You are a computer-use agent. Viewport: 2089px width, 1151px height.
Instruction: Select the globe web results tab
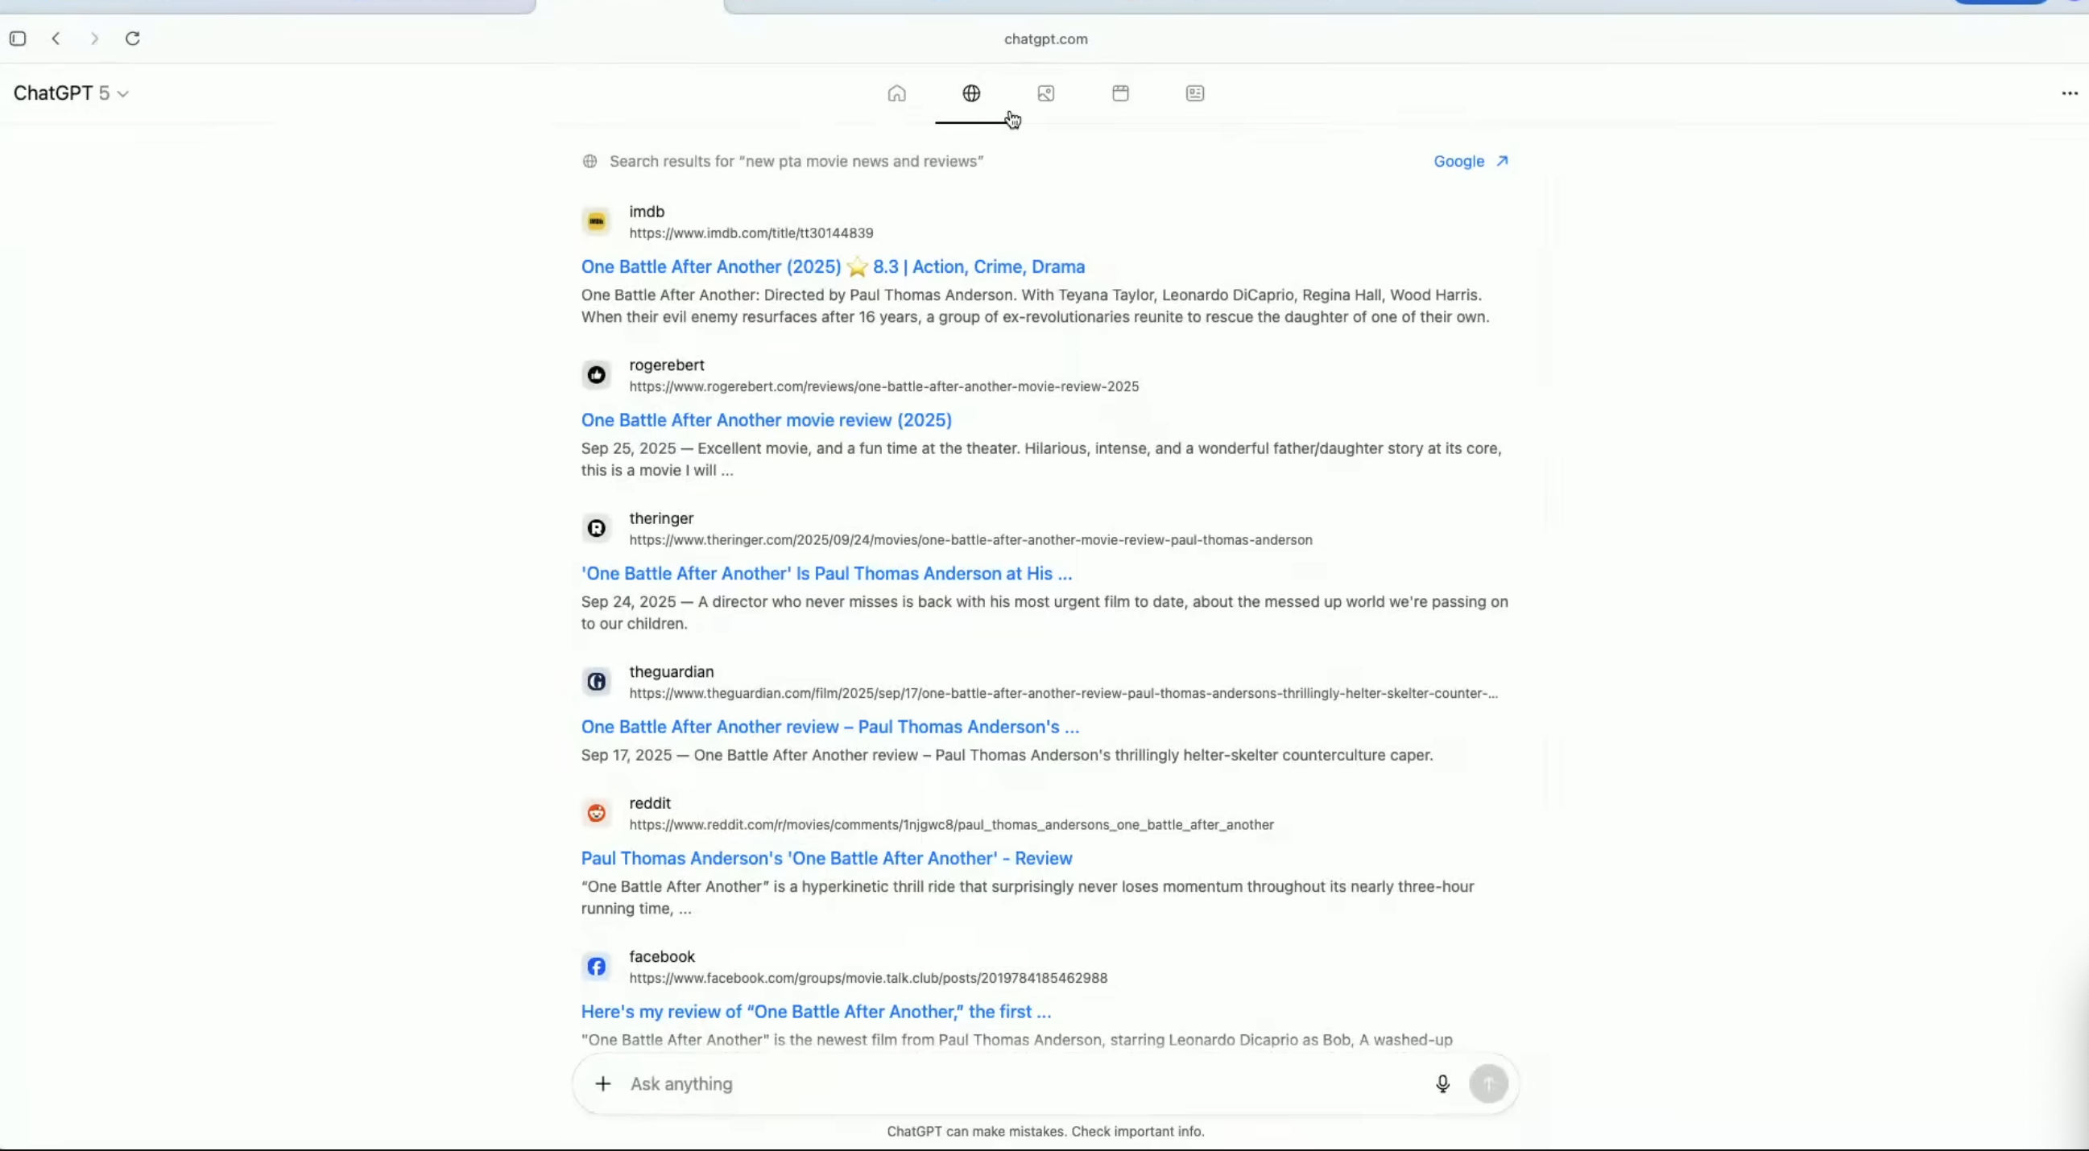point(970,93)
